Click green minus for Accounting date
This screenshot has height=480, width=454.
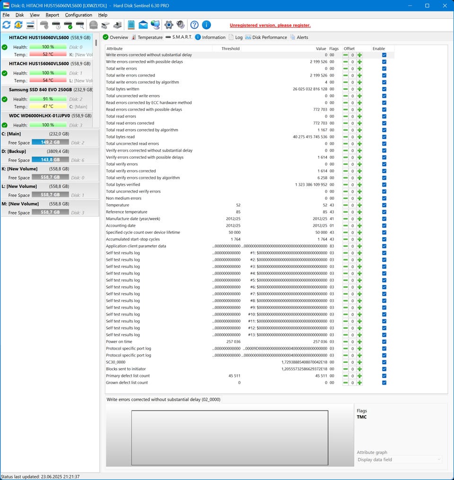point(346,226)
